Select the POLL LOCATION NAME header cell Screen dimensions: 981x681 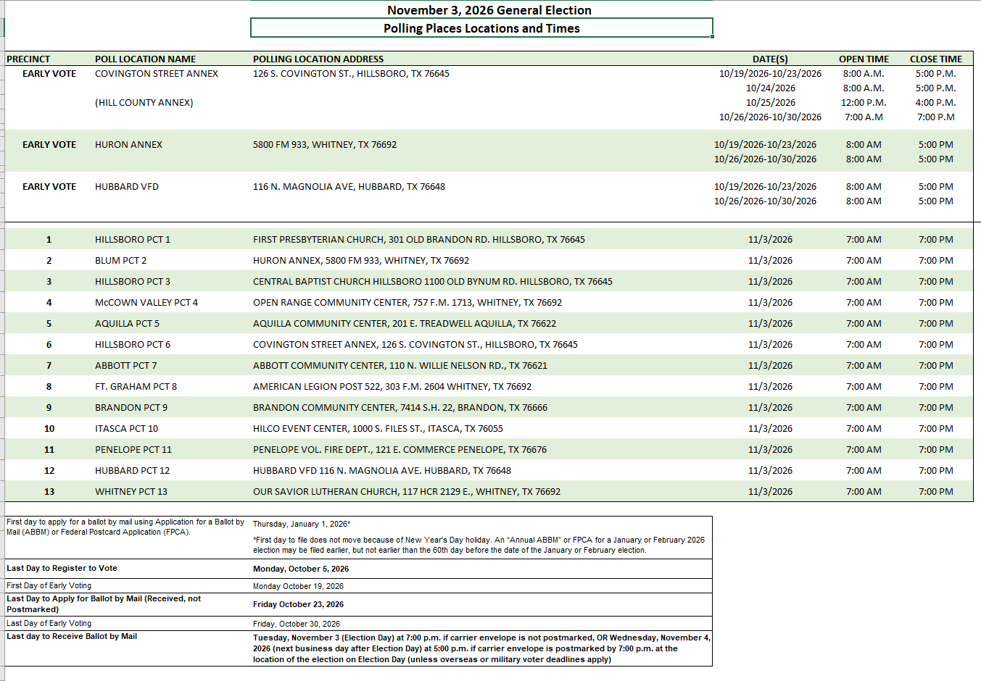(x=145, y=59)
